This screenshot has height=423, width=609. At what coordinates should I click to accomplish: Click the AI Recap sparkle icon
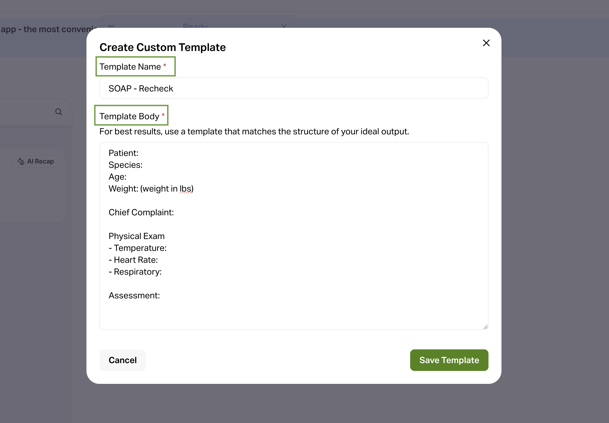(x=21, y=161)
